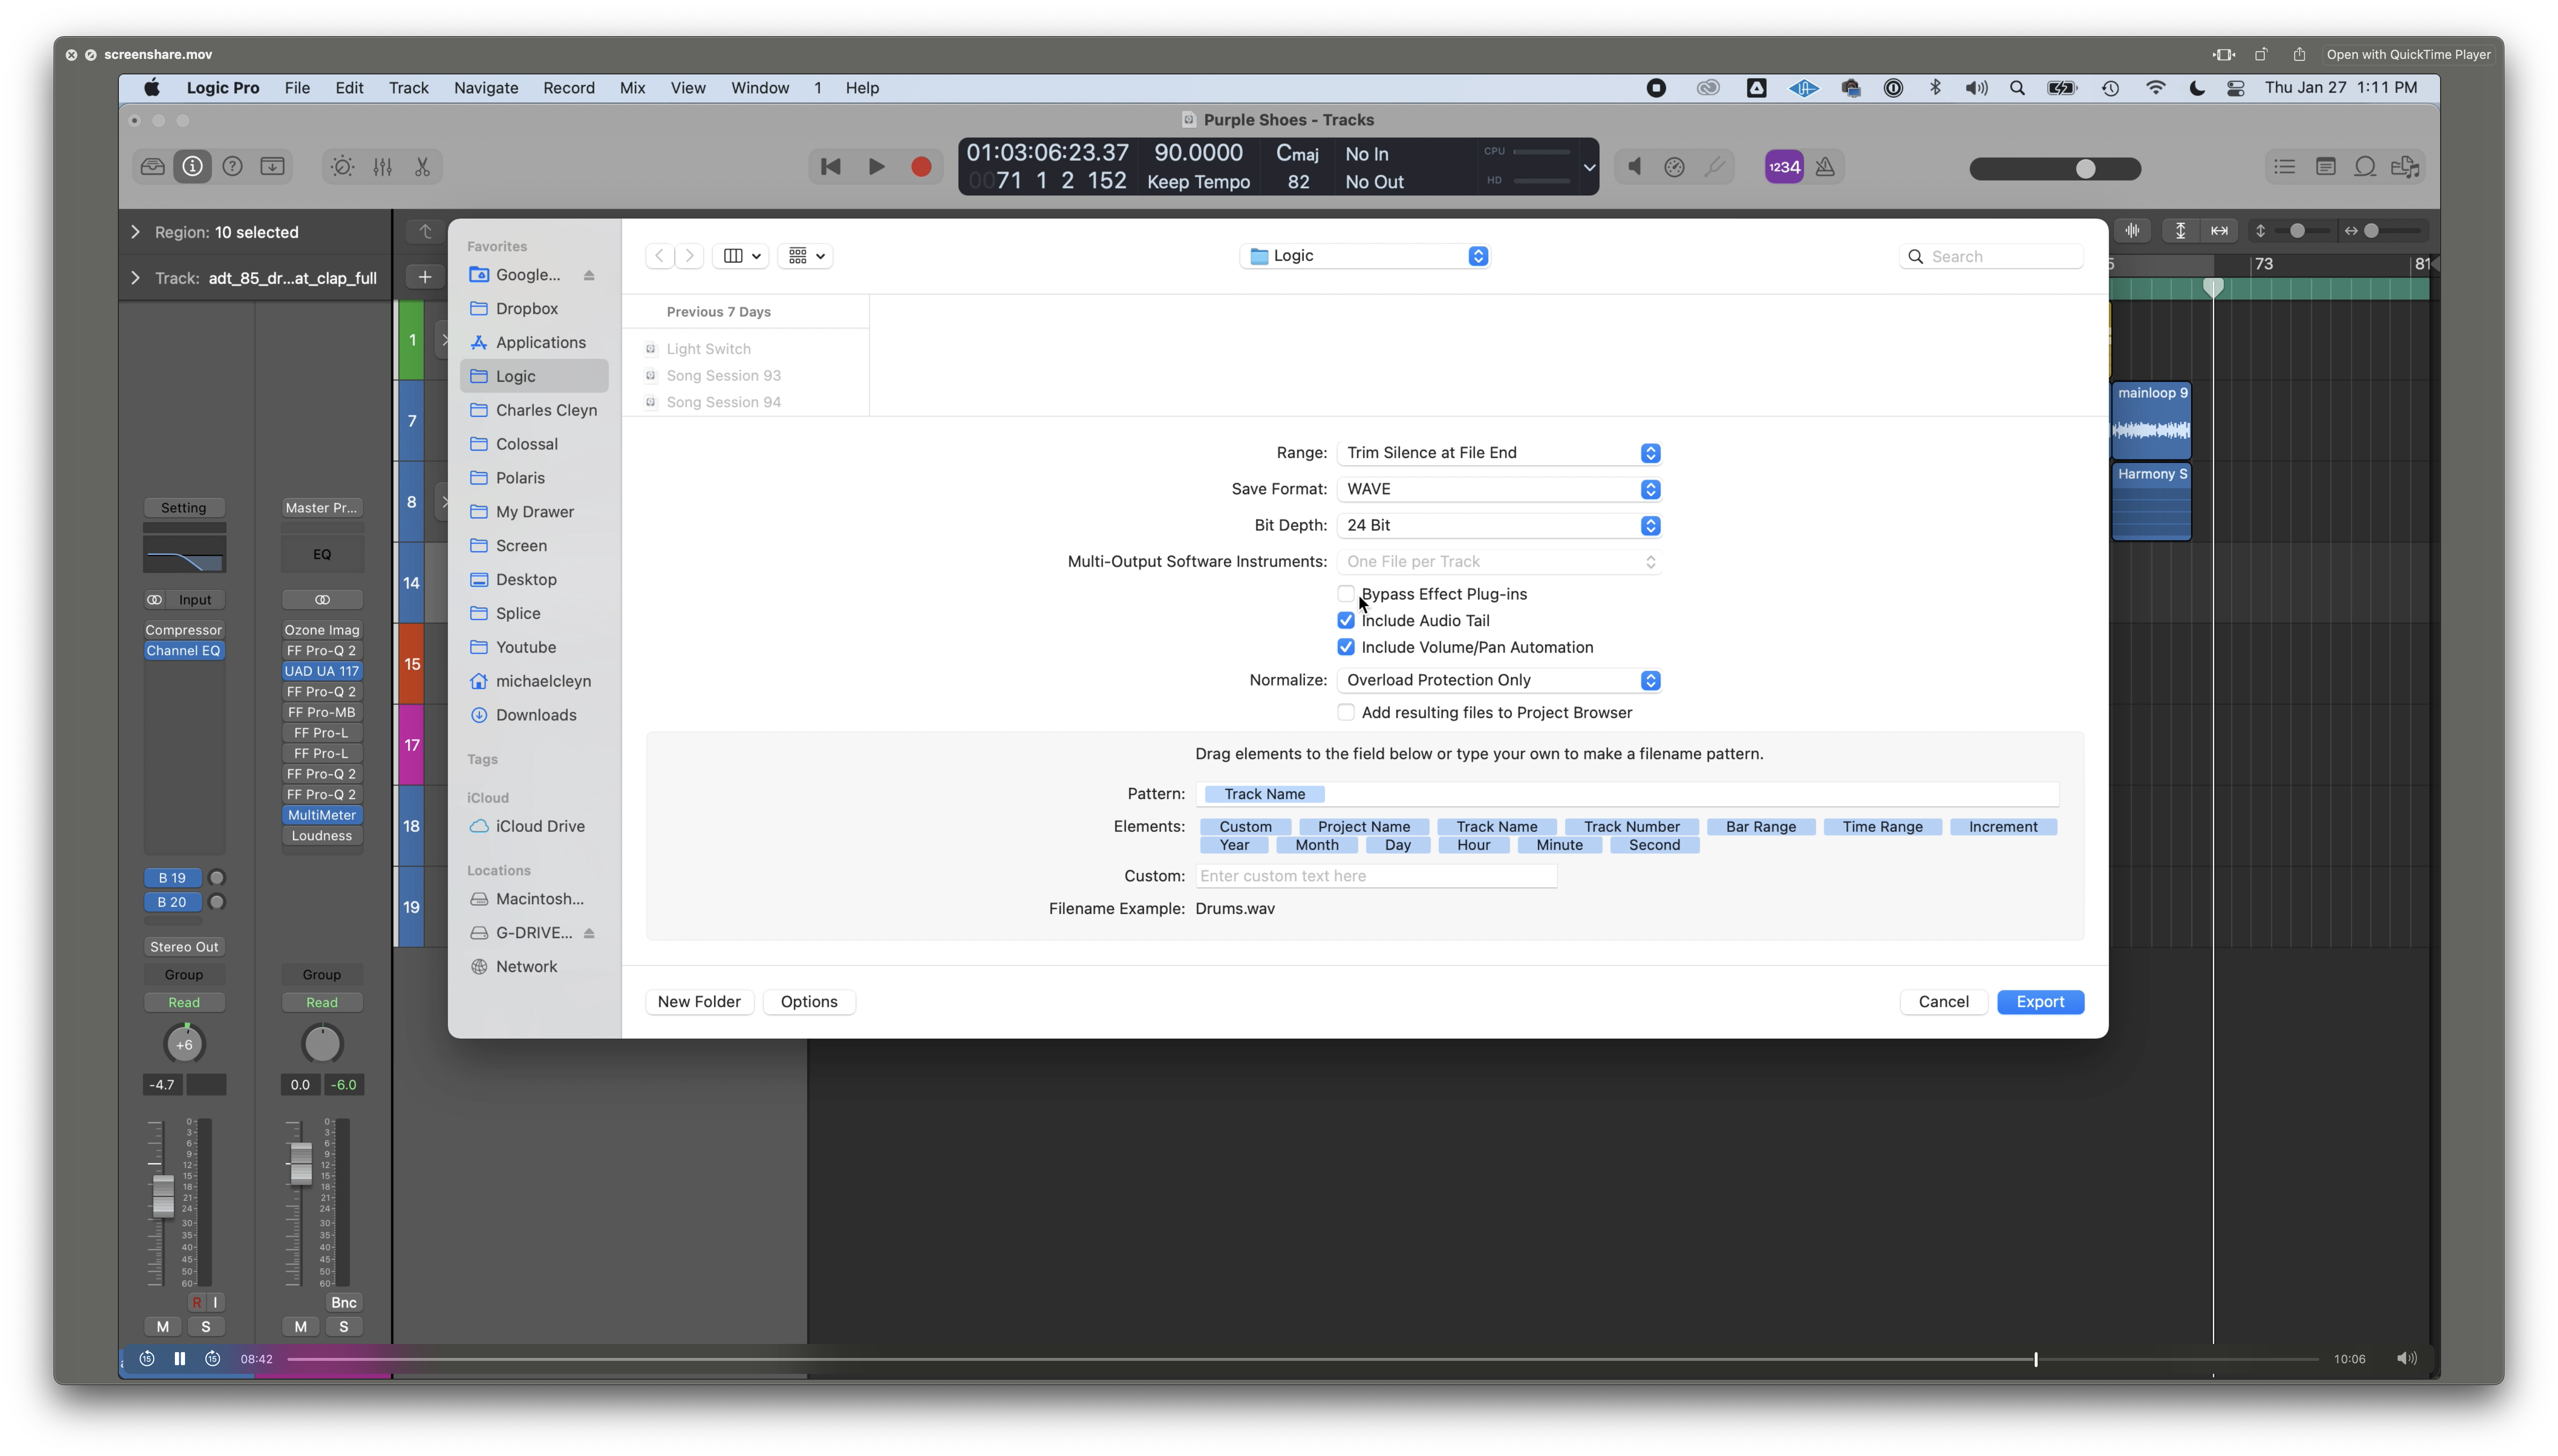The width and height of the screenshot is (2558, 1456).
Task: Toggle record enable R on channel strip
Action: [x=197, y=1302]
